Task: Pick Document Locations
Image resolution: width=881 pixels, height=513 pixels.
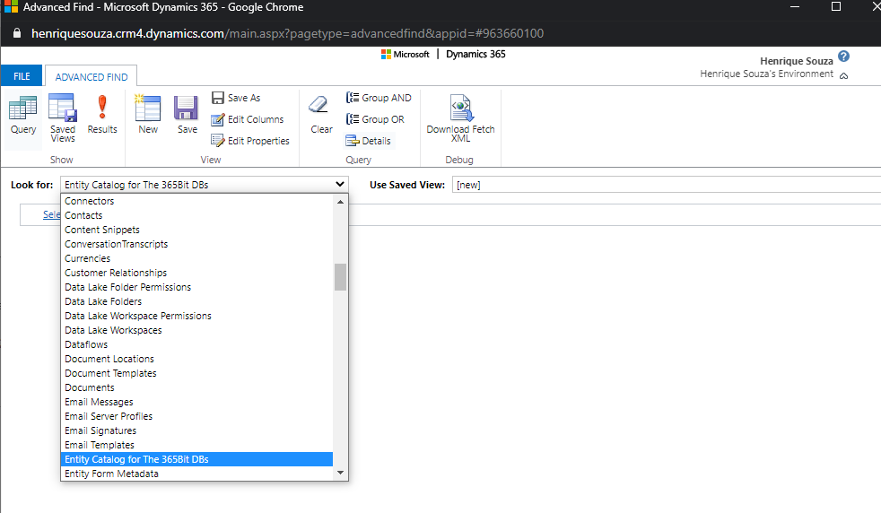Action: [196, 359]
